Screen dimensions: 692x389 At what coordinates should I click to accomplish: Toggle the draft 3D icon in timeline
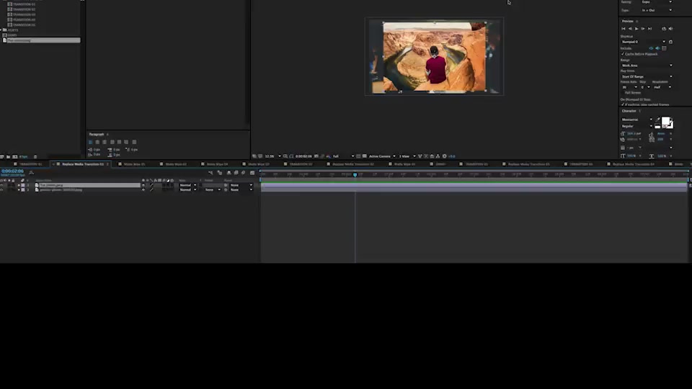click(220, 173)
